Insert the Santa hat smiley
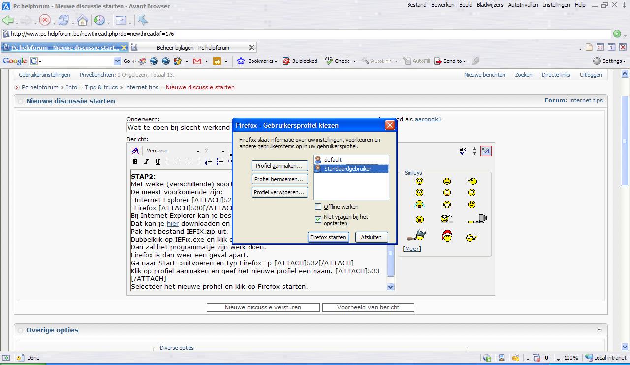630x365 pixels. coord(447,236)
